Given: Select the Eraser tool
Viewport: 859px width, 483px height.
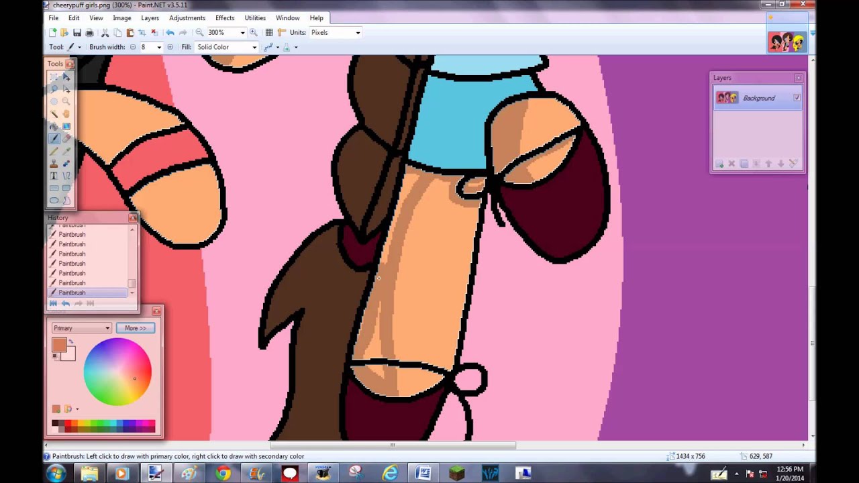Looking at the screenshot, I should pos(66,138).
